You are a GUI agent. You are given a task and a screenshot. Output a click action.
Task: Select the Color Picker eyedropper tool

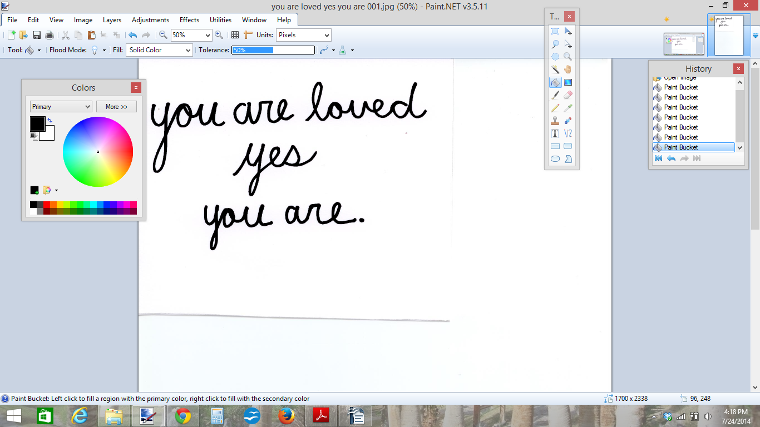pos(568,108)
